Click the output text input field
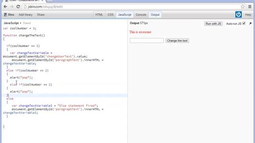 [147, 41]
